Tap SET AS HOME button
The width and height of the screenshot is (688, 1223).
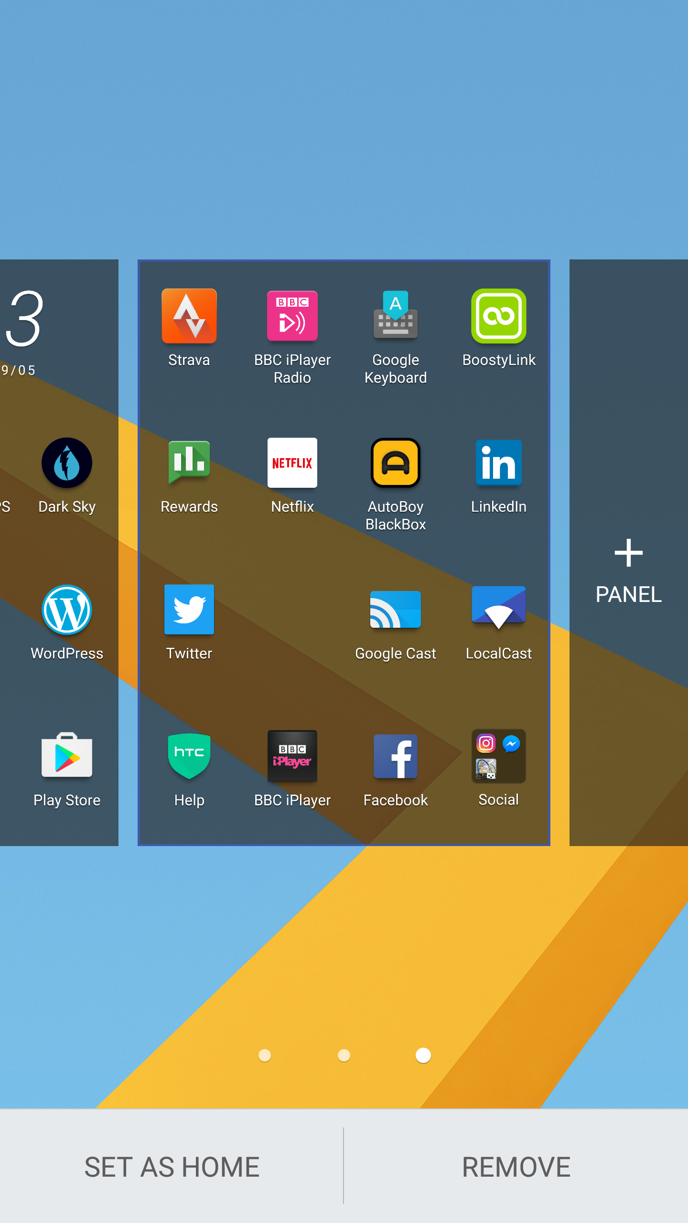(x=172, y=1167)
